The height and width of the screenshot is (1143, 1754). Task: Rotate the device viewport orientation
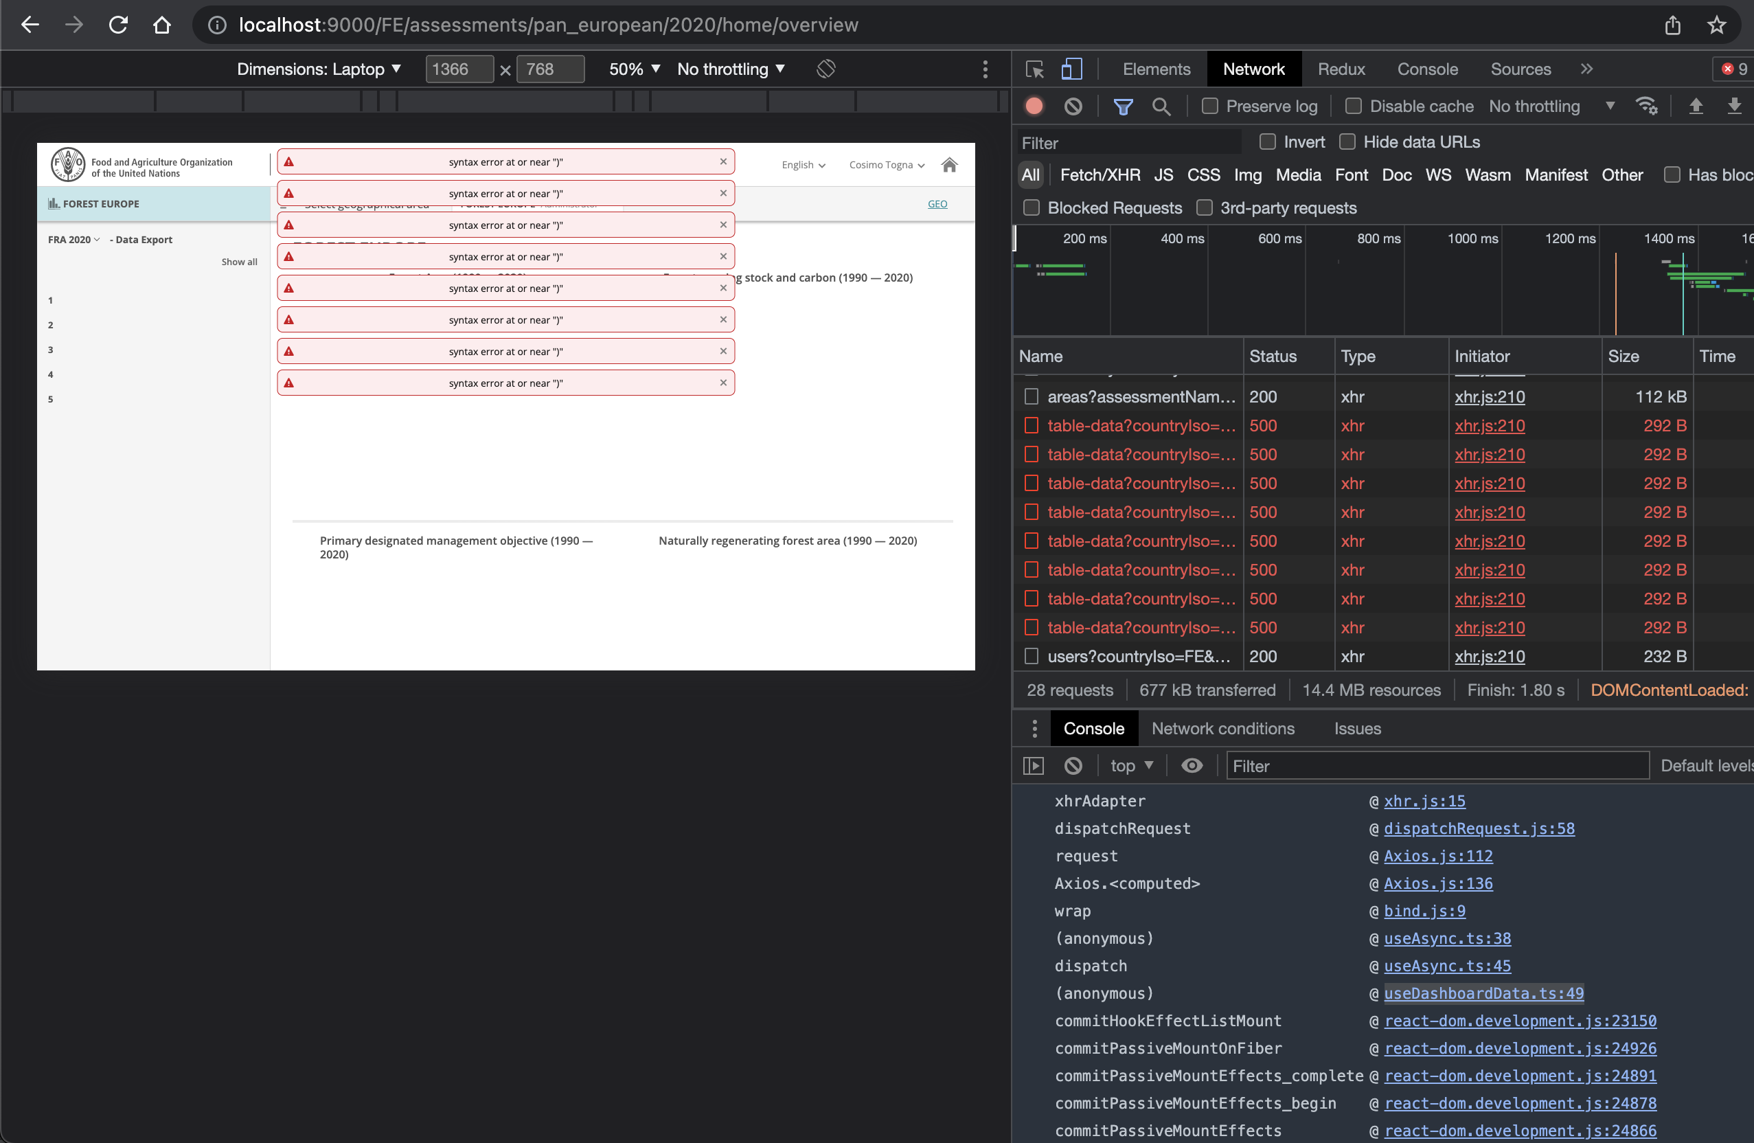(x=825, y=69)
